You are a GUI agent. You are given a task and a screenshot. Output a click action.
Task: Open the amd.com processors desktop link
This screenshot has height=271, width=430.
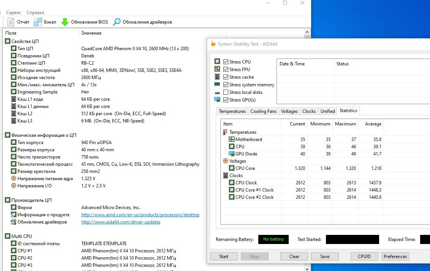140,215
